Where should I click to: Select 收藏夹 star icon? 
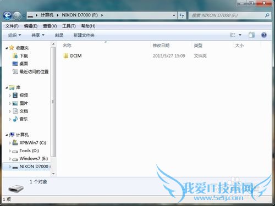click(12, 48)
